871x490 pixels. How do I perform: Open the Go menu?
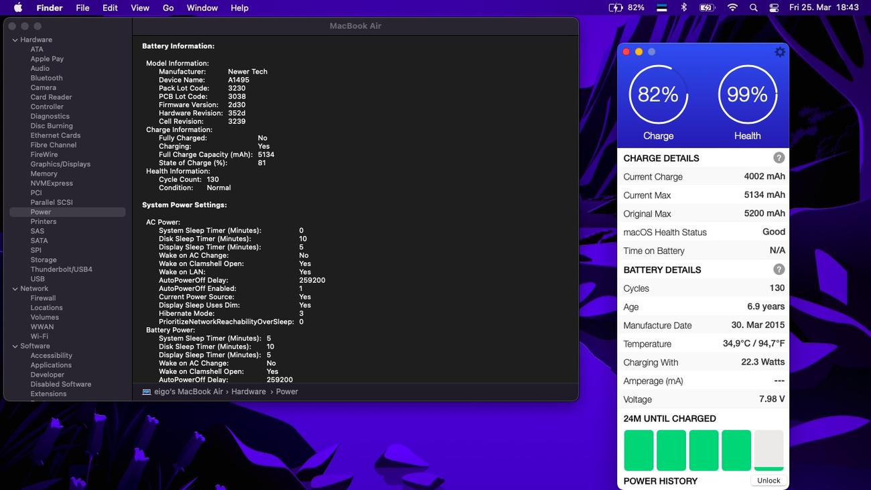click(x=168, y=8)
